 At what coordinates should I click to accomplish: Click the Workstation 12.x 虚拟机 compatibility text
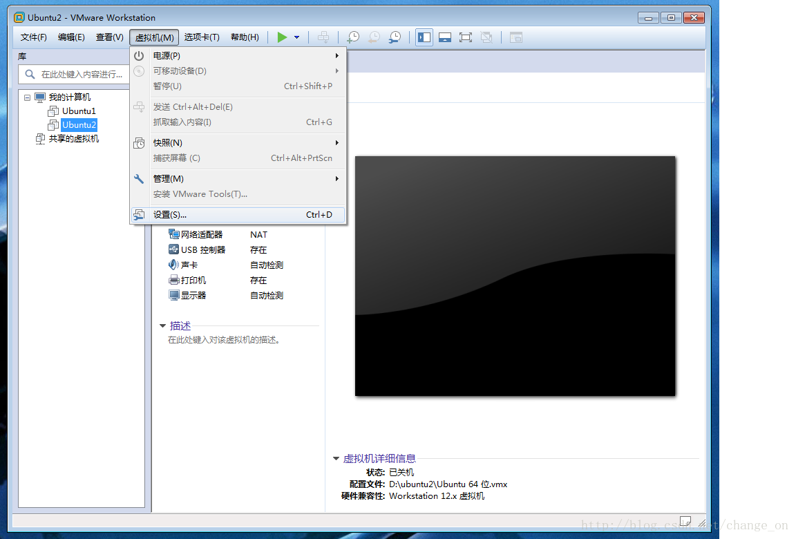pyautogui.click(x=437, y=496)
